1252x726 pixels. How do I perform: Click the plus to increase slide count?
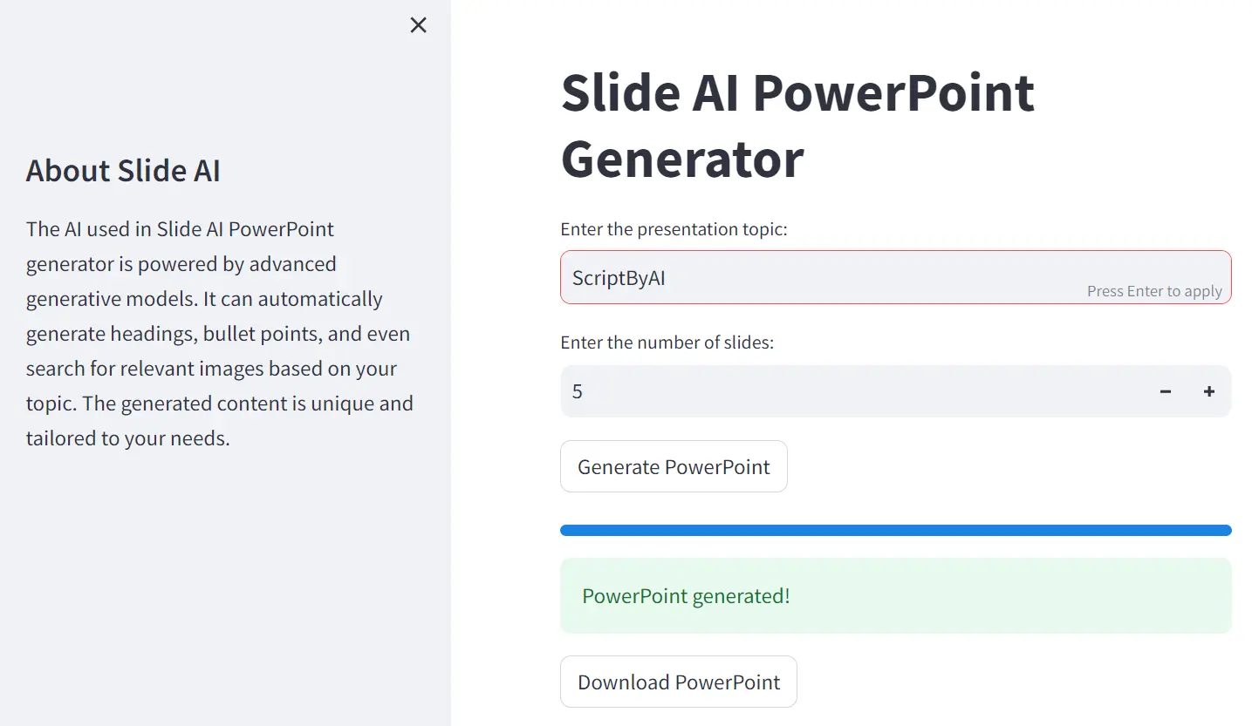1208,391
